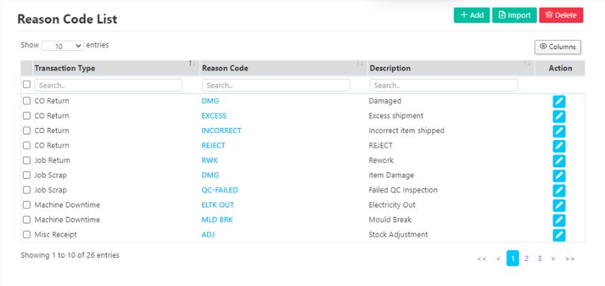Select the 'Misc Receipt' transaction cell
Viewport: 605px width, 286px height.
[56, 235]
